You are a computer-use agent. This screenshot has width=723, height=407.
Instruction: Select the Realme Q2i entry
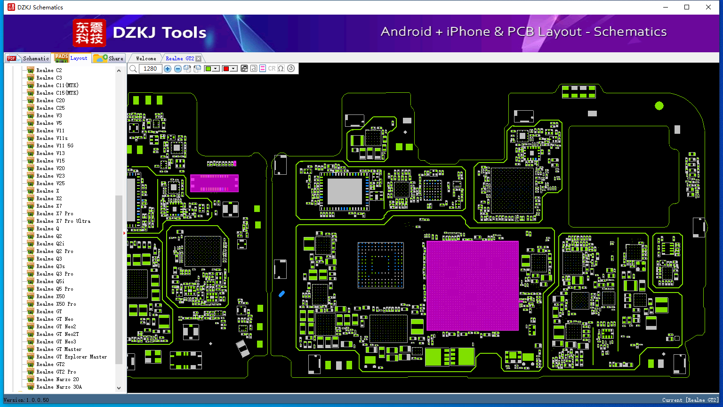click(51, 244)
